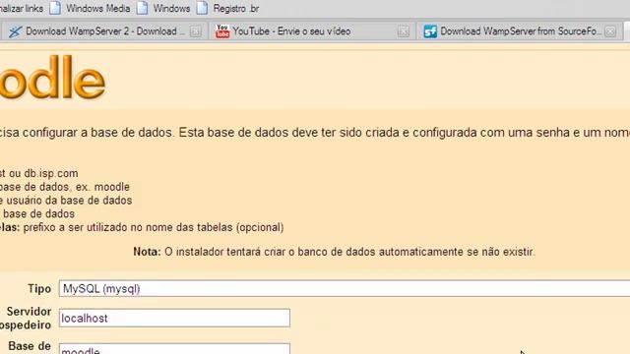Click the WampServer 2 tab favicon

(x=16, y=31)
